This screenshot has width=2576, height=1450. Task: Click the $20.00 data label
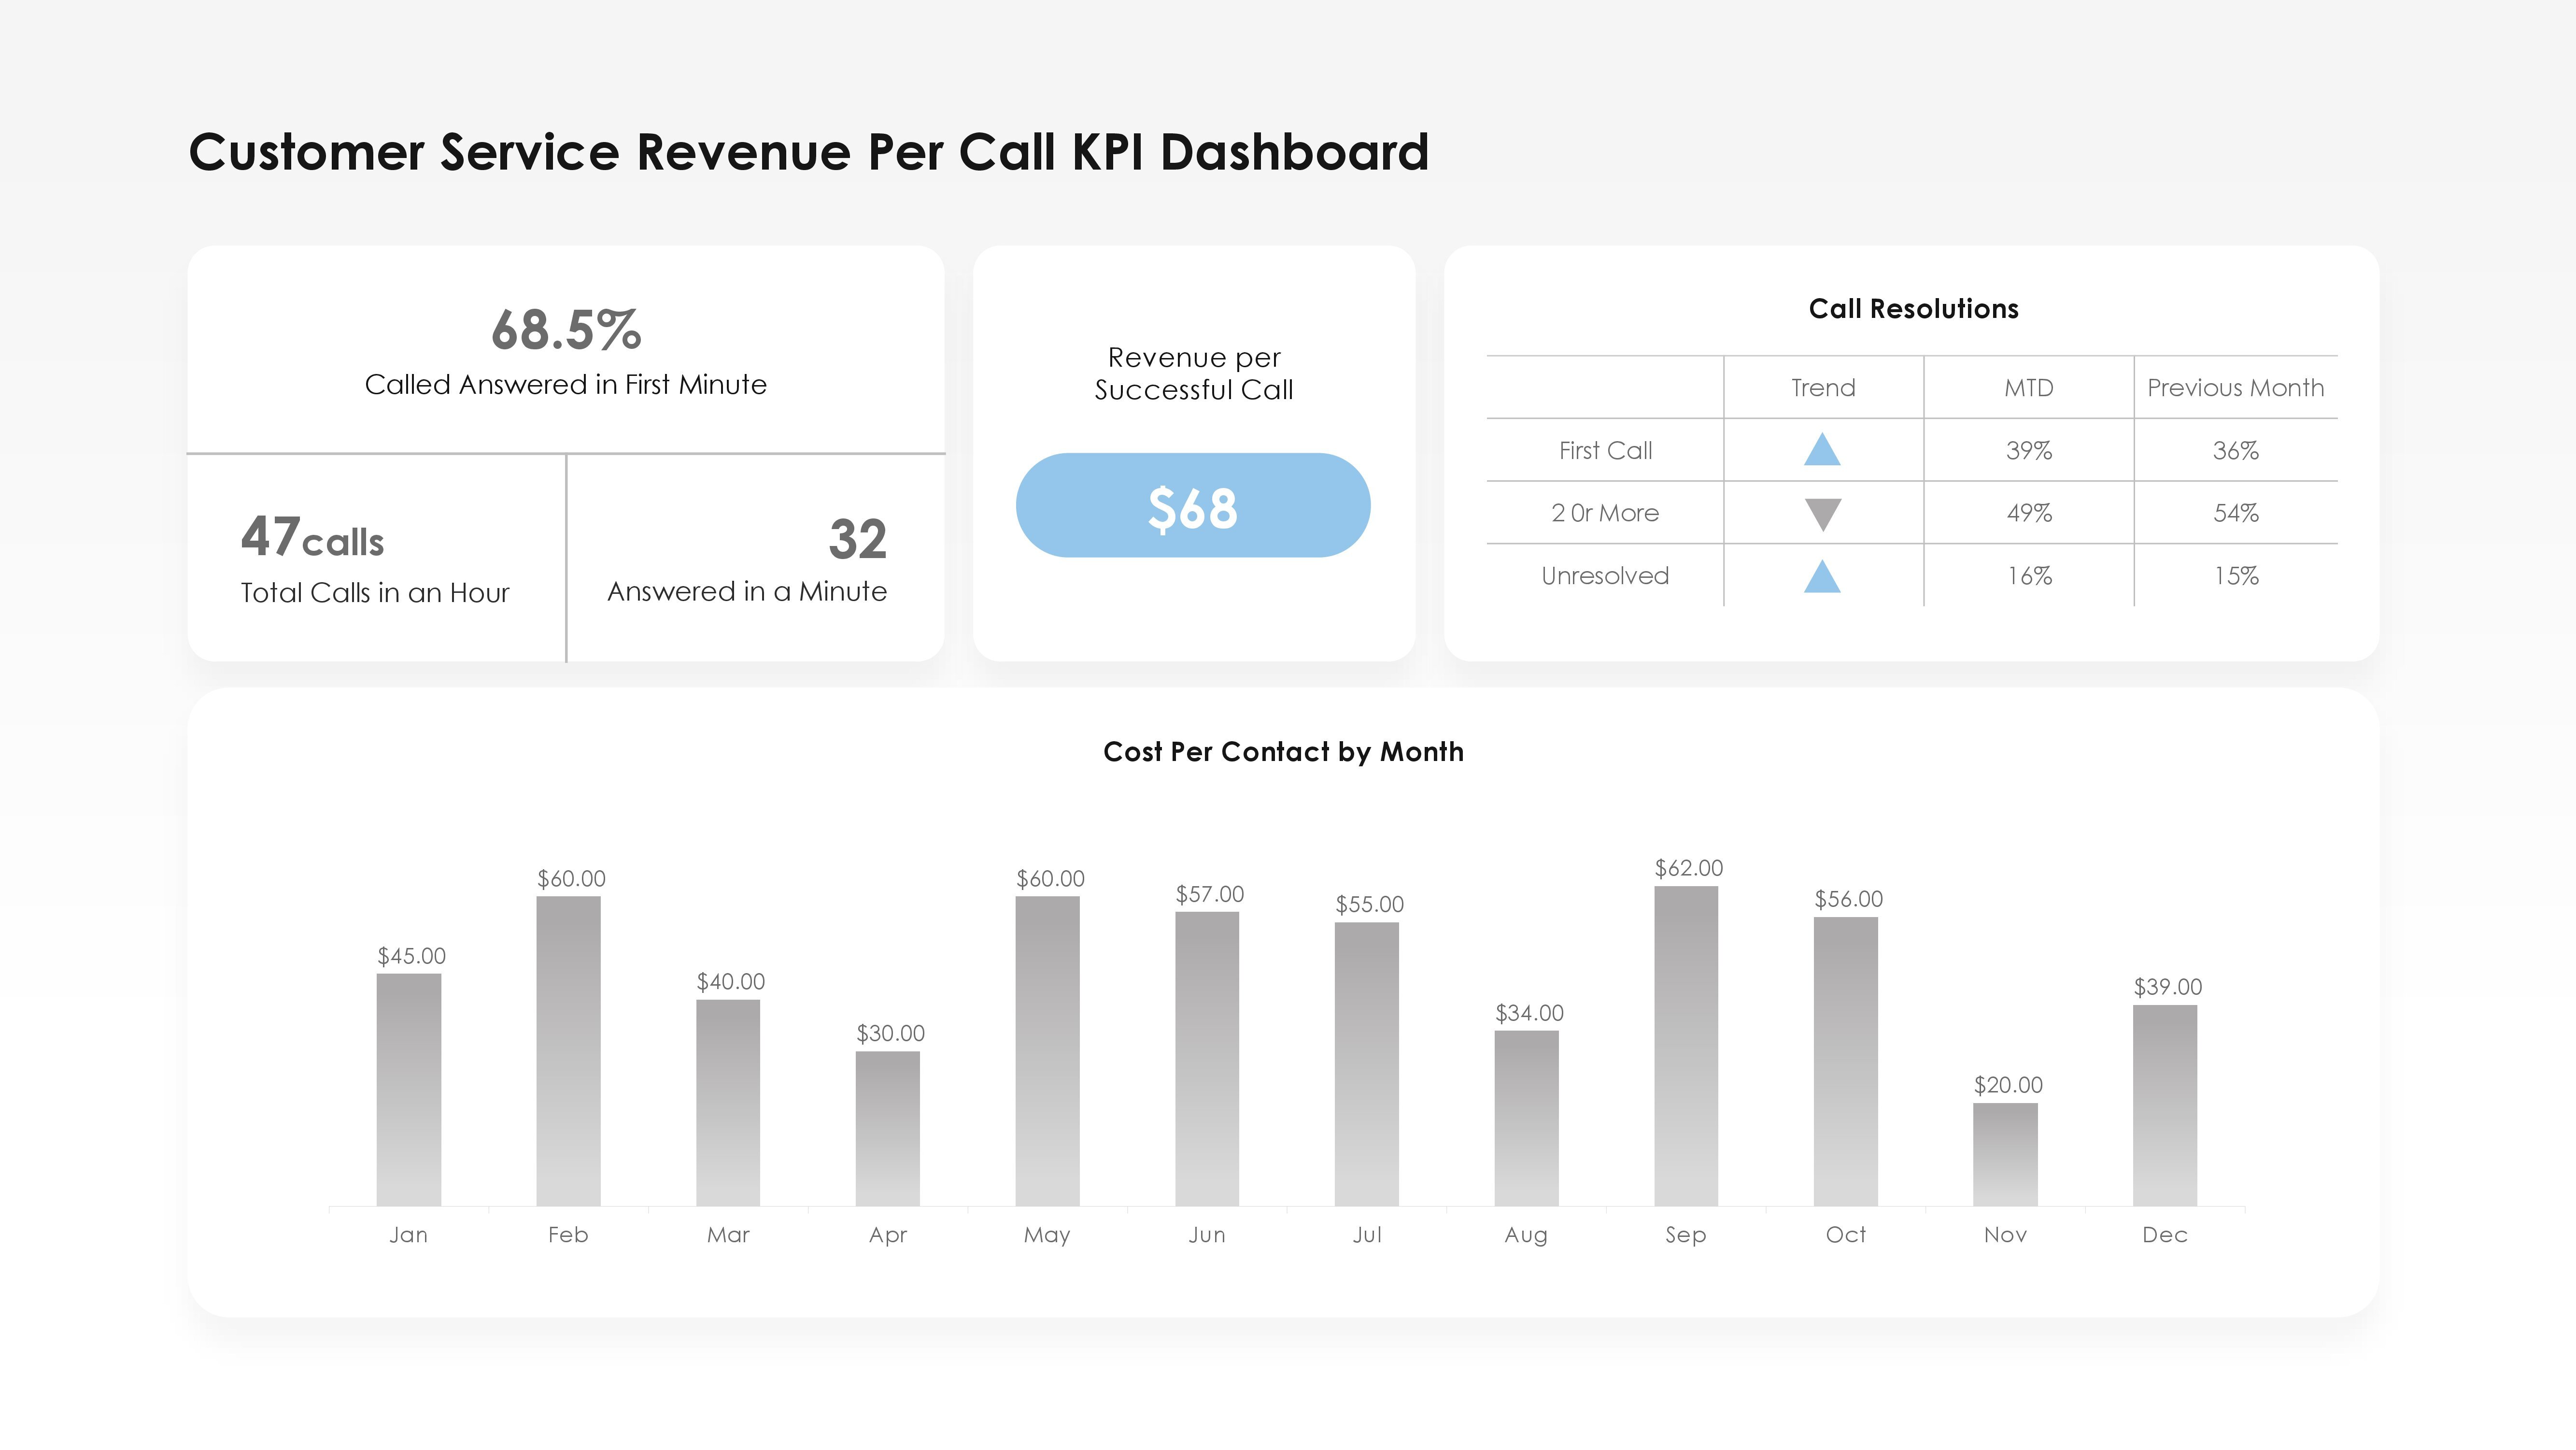click(x=2008, y=1085)
